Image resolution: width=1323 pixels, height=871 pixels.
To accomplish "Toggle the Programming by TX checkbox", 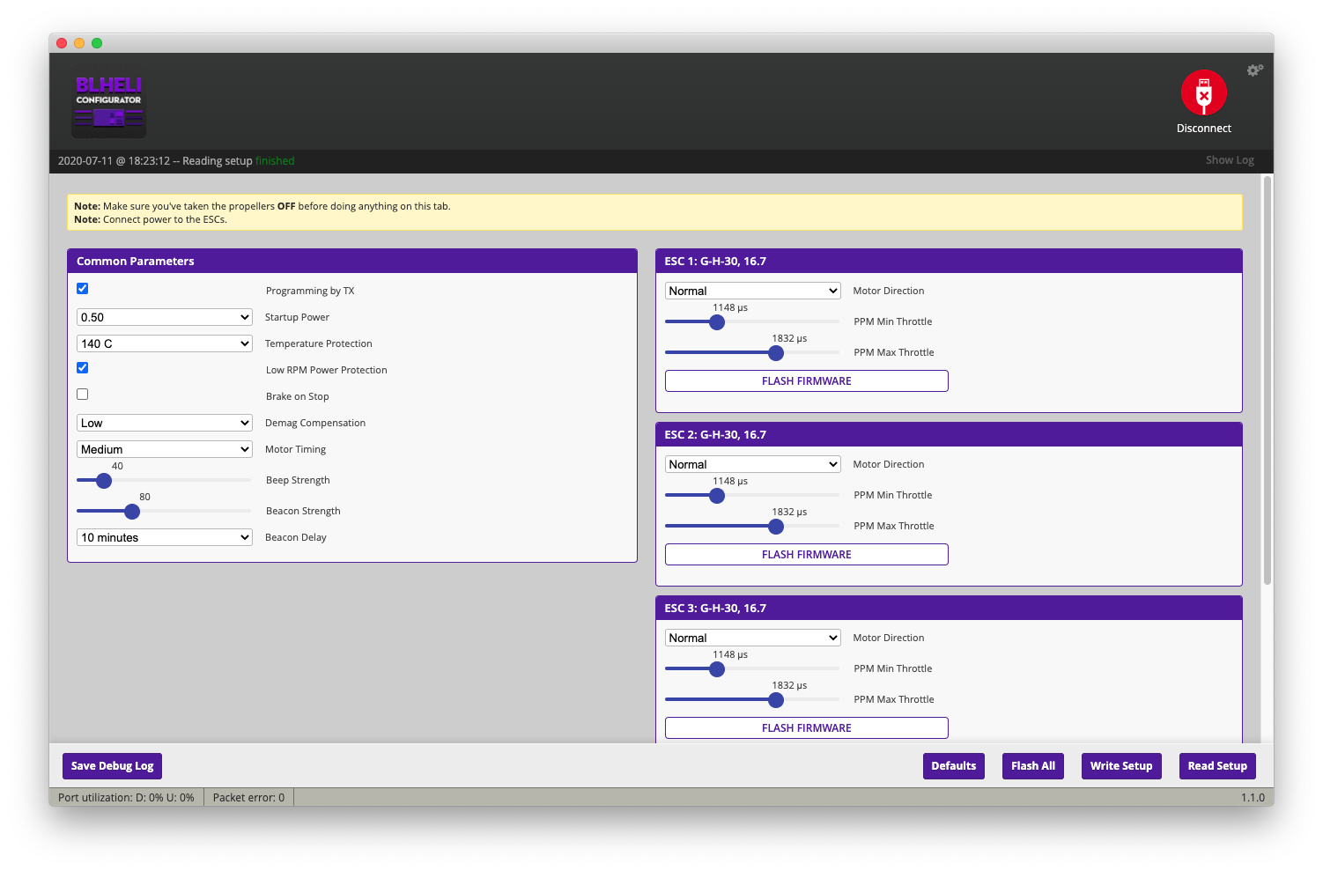I will (x=83, y=289).
